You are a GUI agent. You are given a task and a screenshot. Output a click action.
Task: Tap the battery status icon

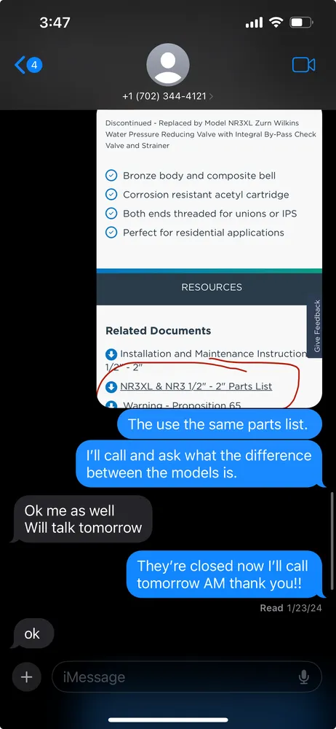pos(302,23)
